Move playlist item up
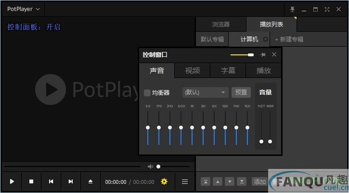This screenshot has height=193, width=349. pyautogui.click(x=218, y=181)
